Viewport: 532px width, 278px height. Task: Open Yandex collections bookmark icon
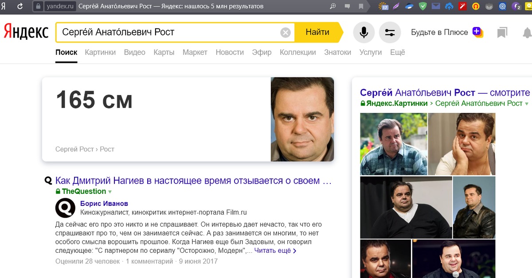pyautogui.click(x=502, y=32)
